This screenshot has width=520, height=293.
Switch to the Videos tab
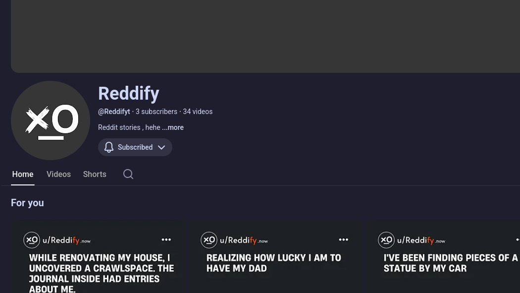[58, 174]
